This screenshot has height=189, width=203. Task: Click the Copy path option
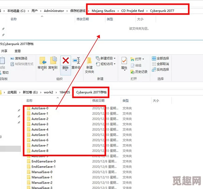pos(19,58)
